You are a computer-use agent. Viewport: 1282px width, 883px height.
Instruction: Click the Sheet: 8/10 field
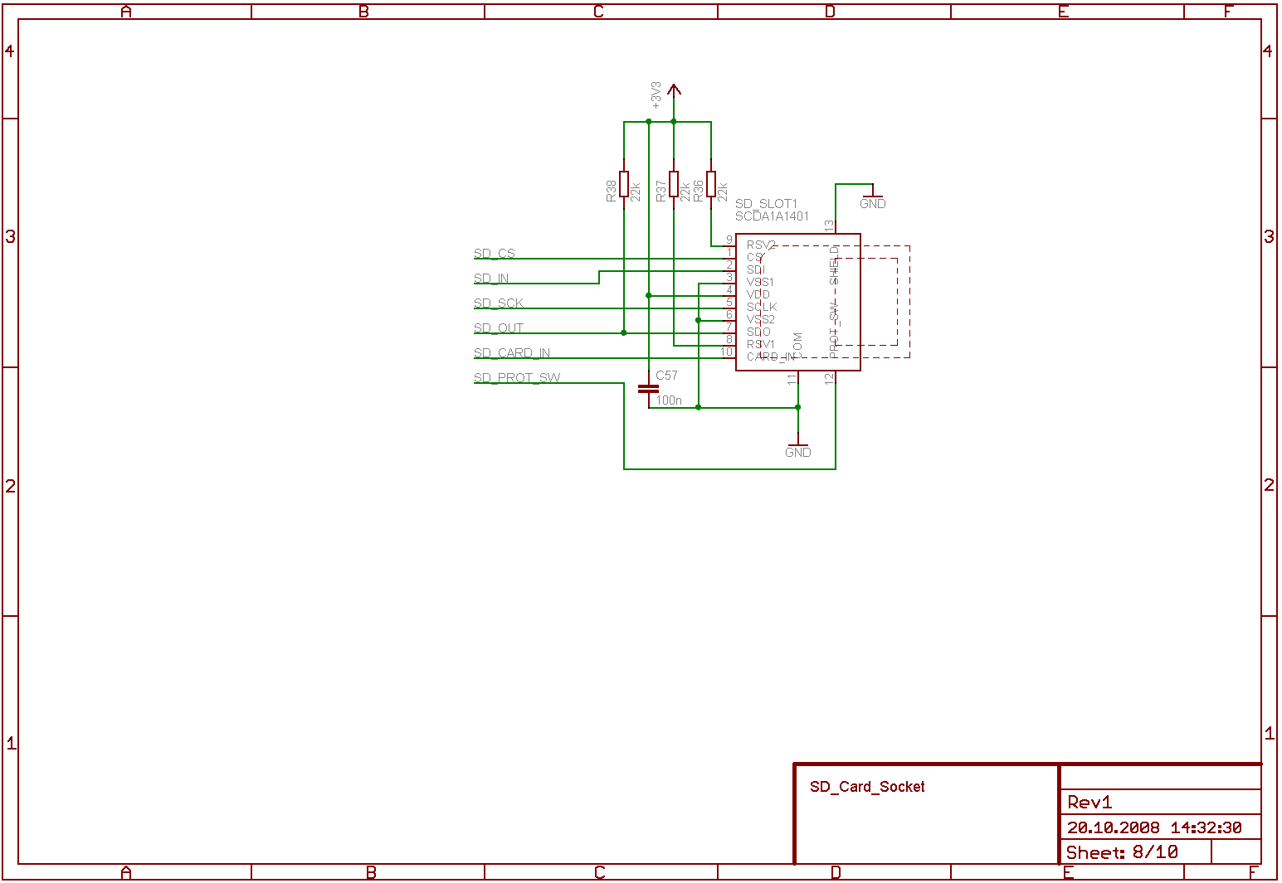click(1122, 852)
